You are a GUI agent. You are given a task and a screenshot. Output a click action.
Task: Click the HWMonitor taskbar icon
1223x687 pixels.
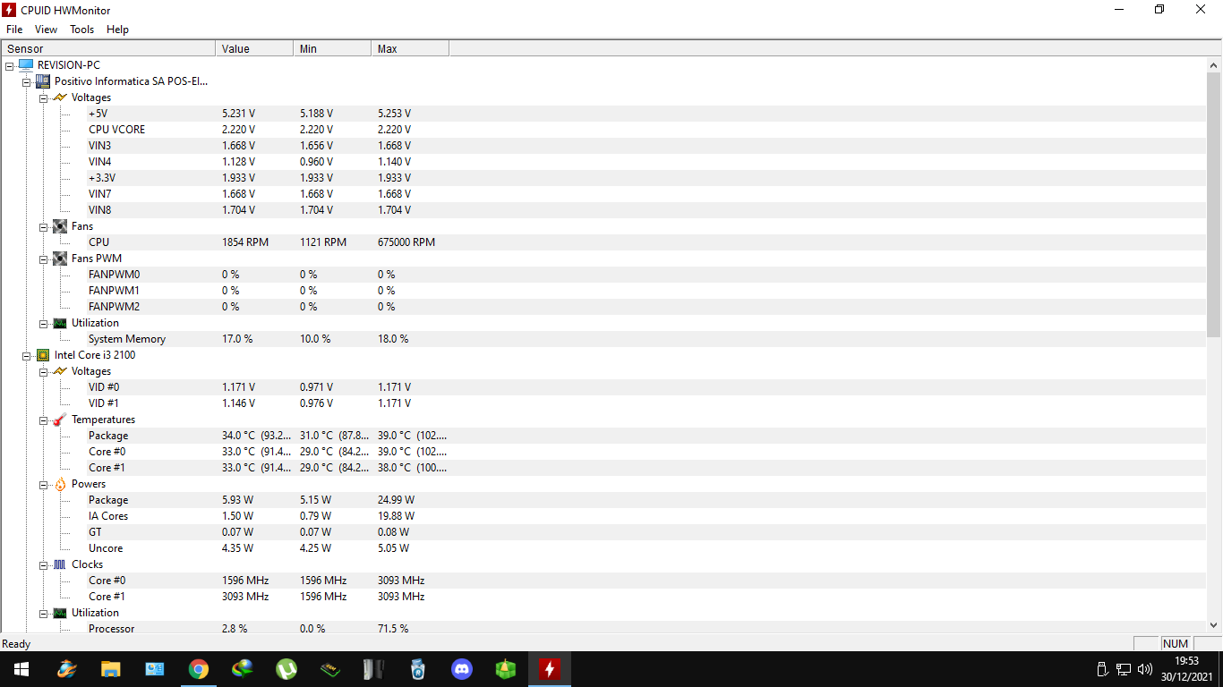[x=550, y=669]
